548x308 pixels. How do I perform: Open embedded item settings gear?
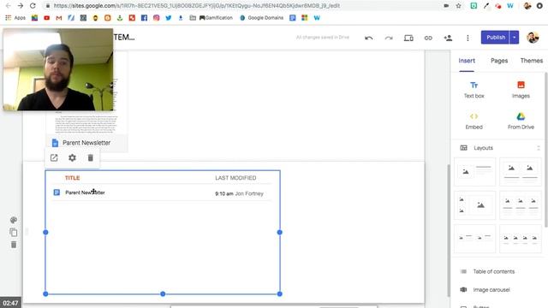click(72, 157)
